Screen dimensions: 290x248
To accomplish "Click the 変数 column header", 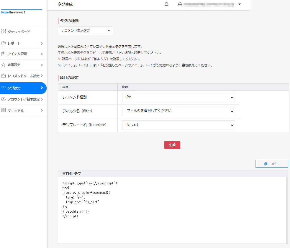I will click(125, 87).
